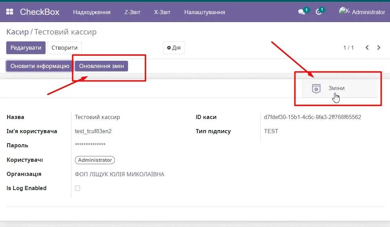Open the X-Звіт menu

162,12
